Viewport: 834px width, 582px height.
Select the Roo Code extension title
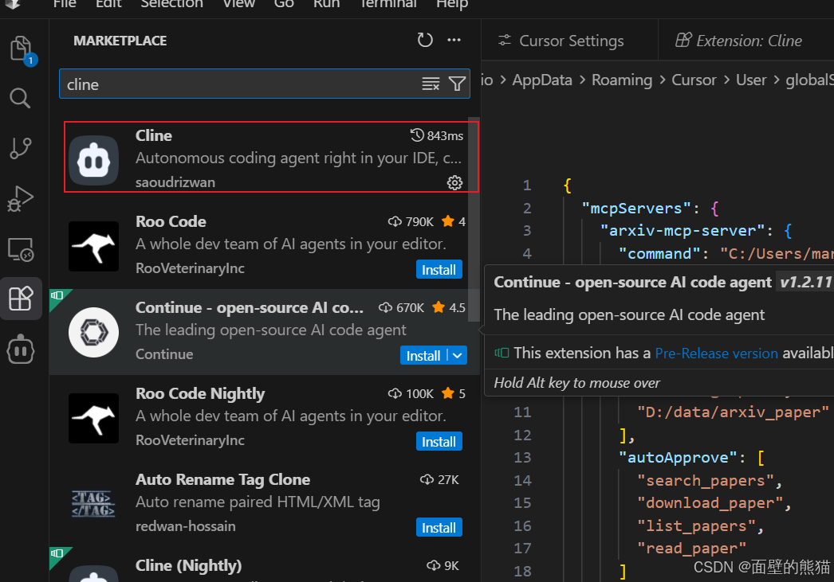pos(171,221)
